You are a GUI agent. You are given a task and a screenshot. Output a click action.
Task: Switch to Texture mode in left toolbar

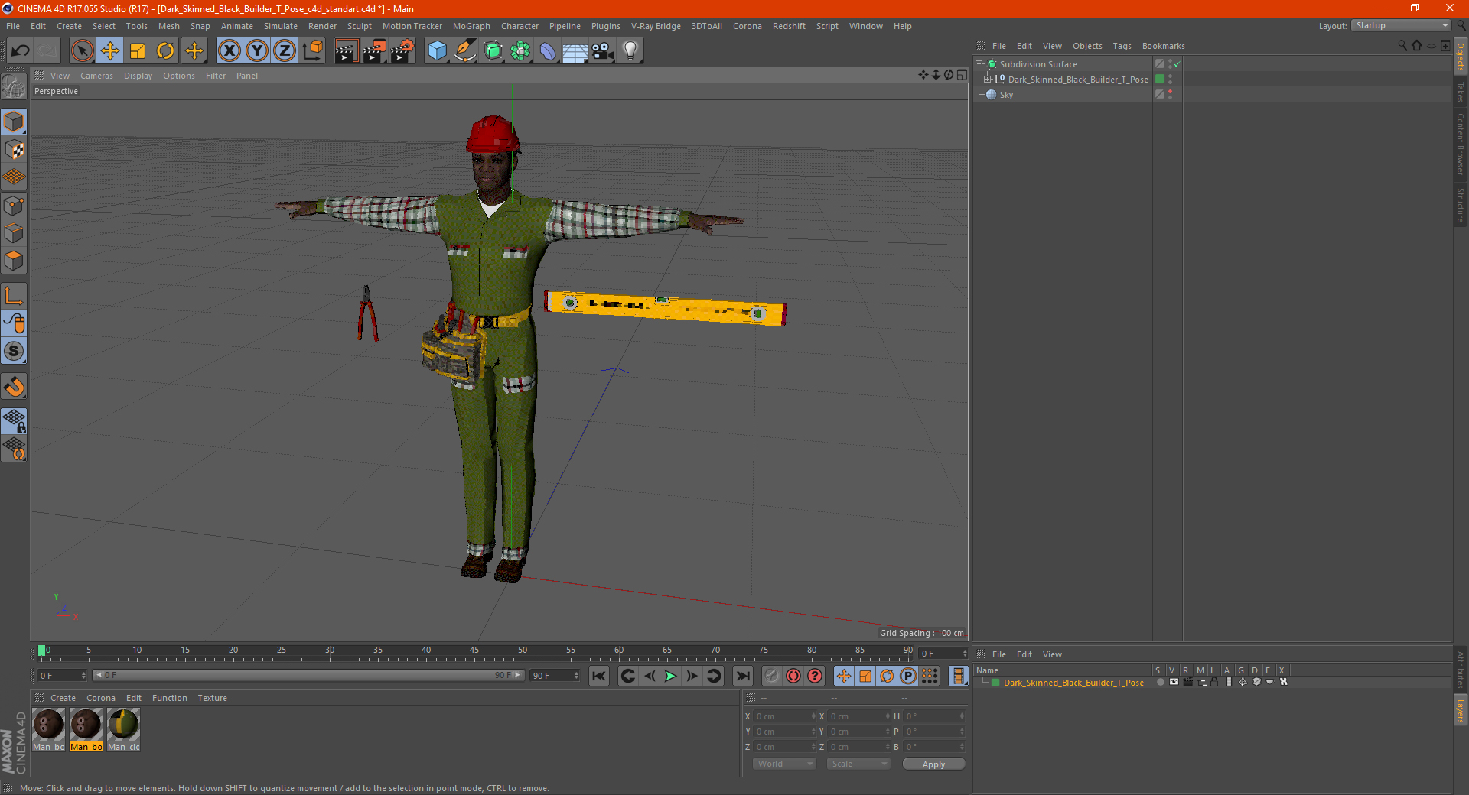click(14, 150)
